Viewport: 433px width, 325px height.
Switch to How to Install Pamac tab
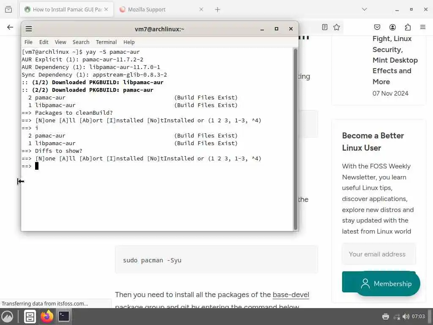coord(66,9)
